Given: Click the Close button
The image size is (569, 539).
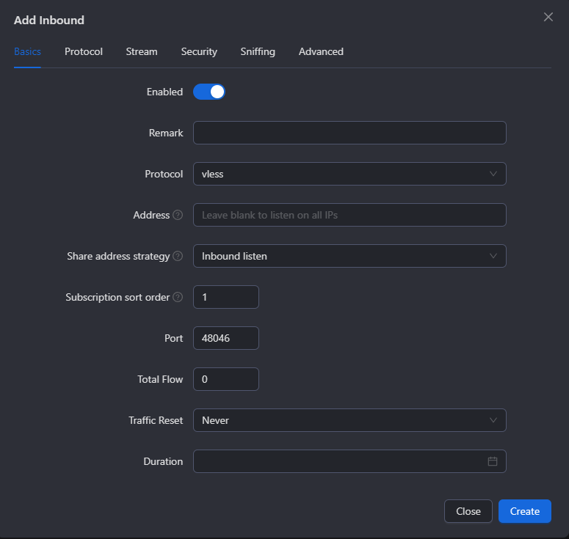Looking at the screenshot, I should [x=468, y=511].
